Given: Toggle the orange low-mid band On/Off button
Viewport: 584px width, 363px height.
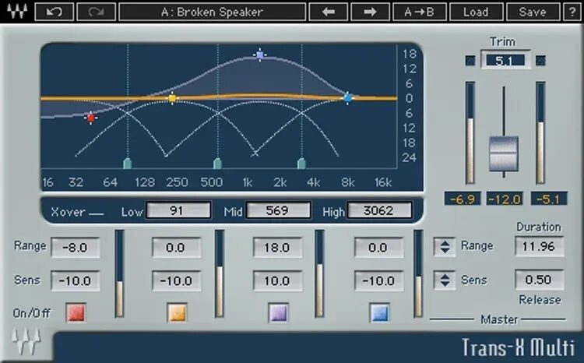Looking at the screenshot, I should tap(177, 312).
